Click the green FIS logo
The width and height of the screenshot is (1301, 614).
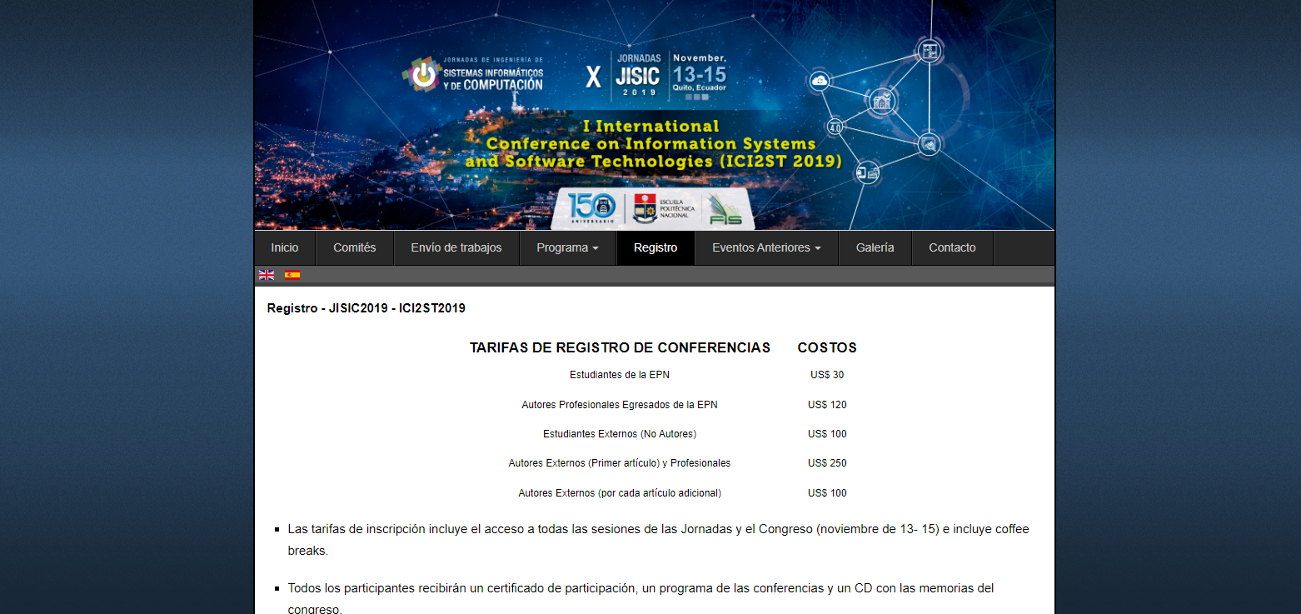click(725, 210)
